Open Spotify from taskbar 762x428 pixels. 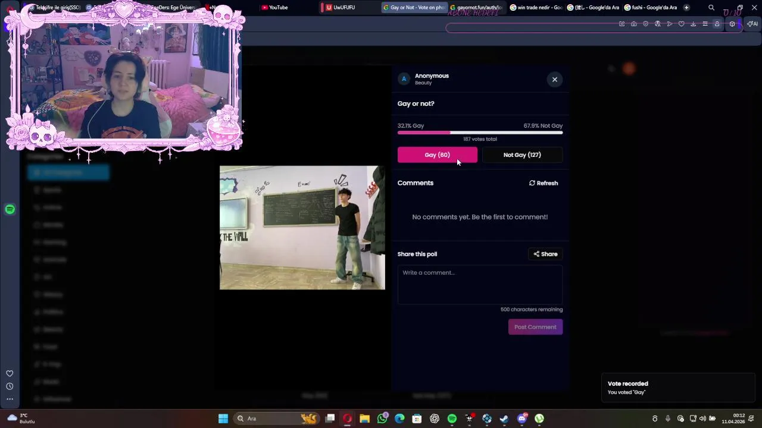pos(452,418)
